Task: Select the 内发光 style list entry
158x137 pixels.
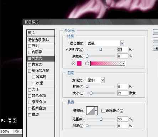Action: click(x=41, y=65)
